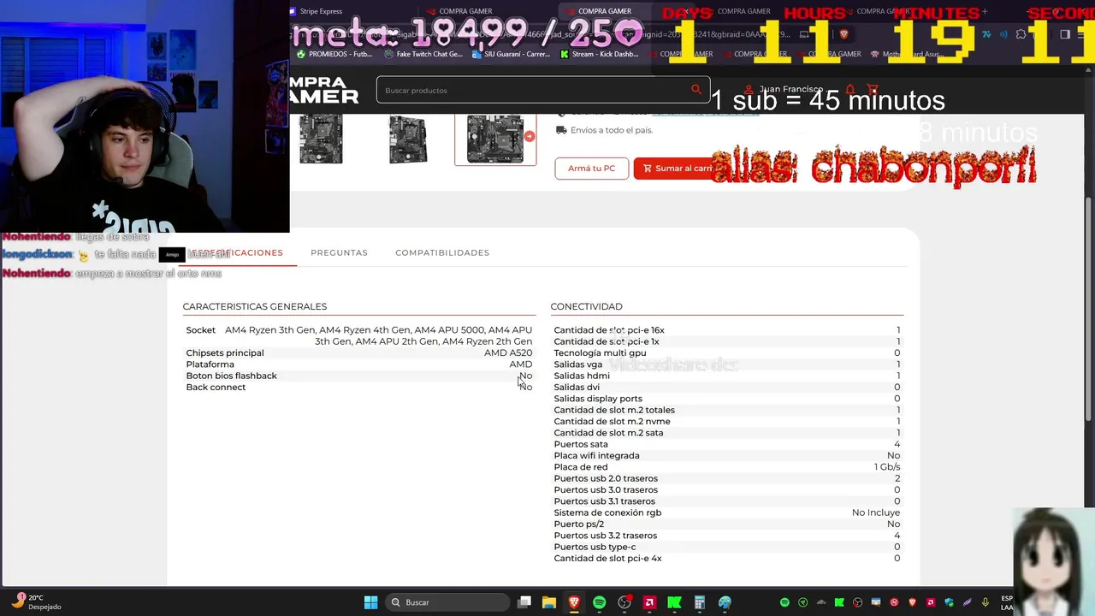Click the Salidas display ports row

click(727, 398)
